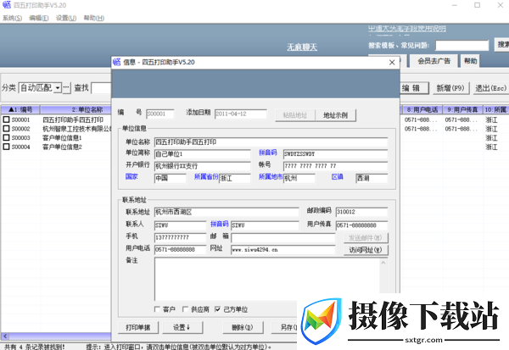
Task: Click the blue 所属省份 label link
Action: point(206,177)
